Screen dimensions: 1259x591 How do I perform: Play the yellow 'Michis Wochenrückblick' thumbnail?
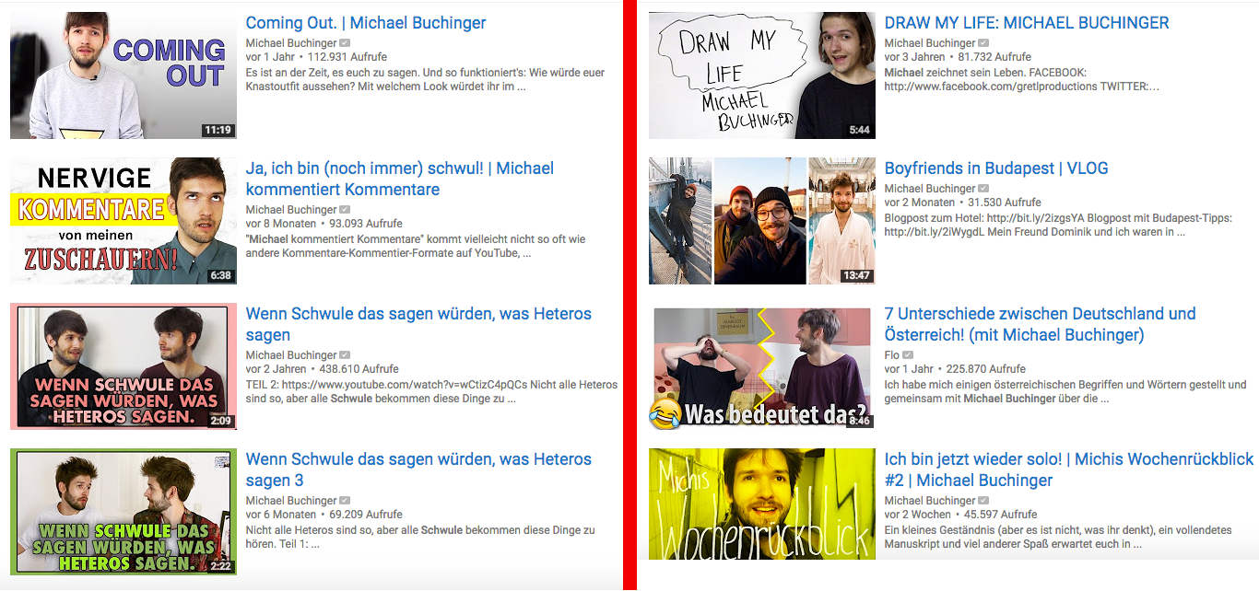(762, 504)
